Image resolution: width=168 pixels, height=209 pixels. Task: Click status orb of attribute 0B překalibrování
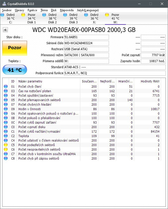click(6, 118)
